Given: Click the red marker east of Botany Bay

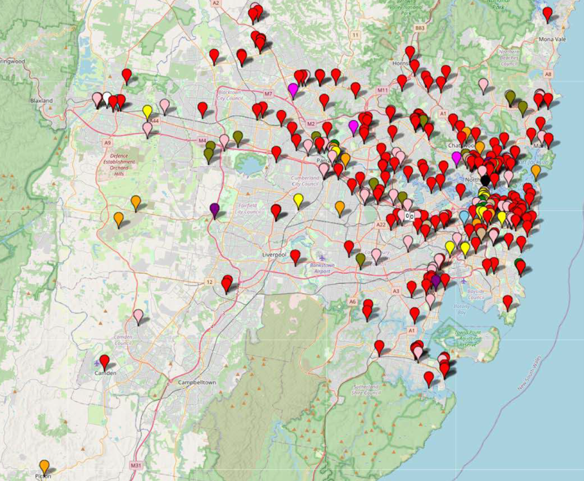Looking at the screenshot, I should pyautogui.click(x=508, y=301).
